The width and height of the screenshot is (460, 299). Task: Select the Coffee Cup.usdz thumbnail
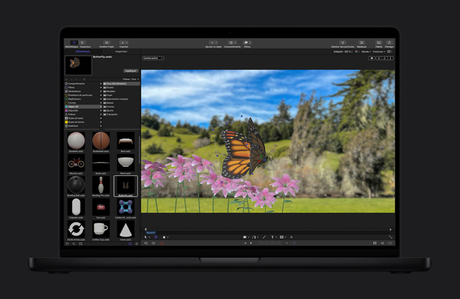[x=101, y=229]
